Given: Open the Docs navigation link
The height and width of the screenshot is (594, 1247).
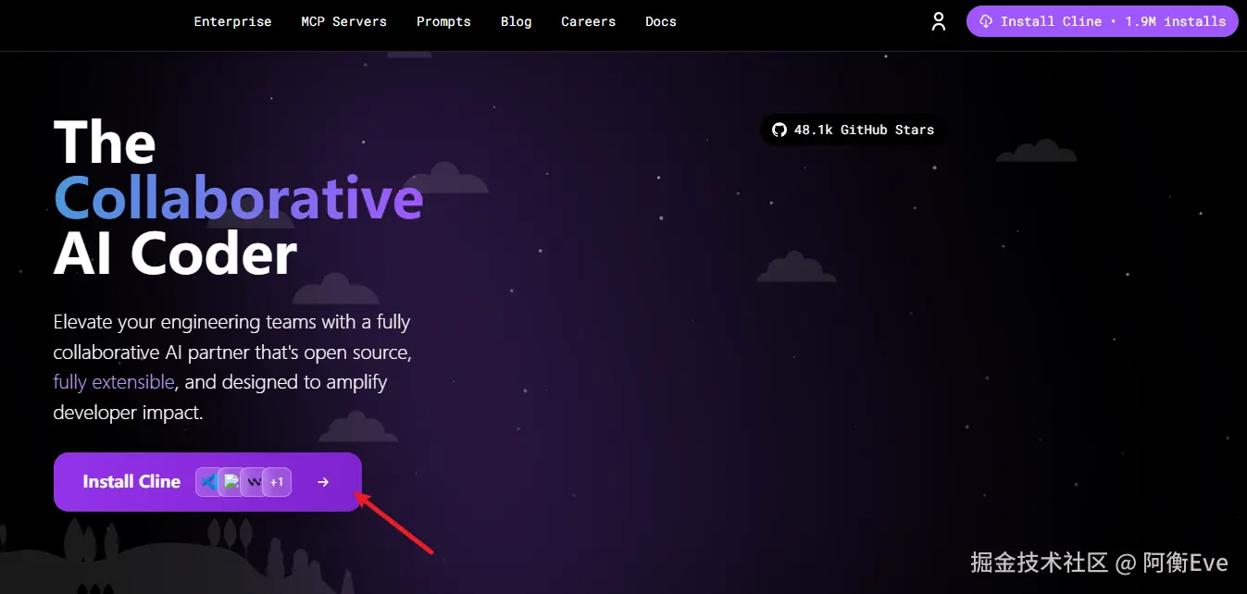Looking at the screenshot, I should pyautogui.click(x=661, y=21).
